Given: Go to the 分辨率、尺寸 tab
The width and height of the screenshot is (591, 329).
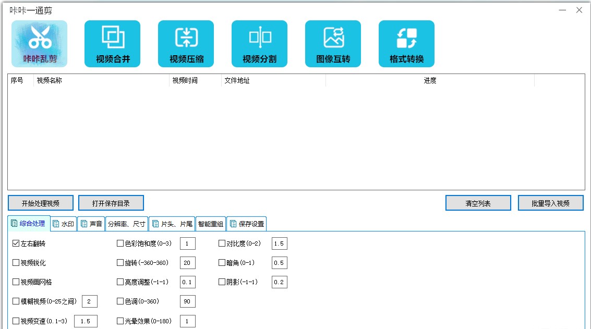Looking at the screenshot, I should (x=126, y=224).
